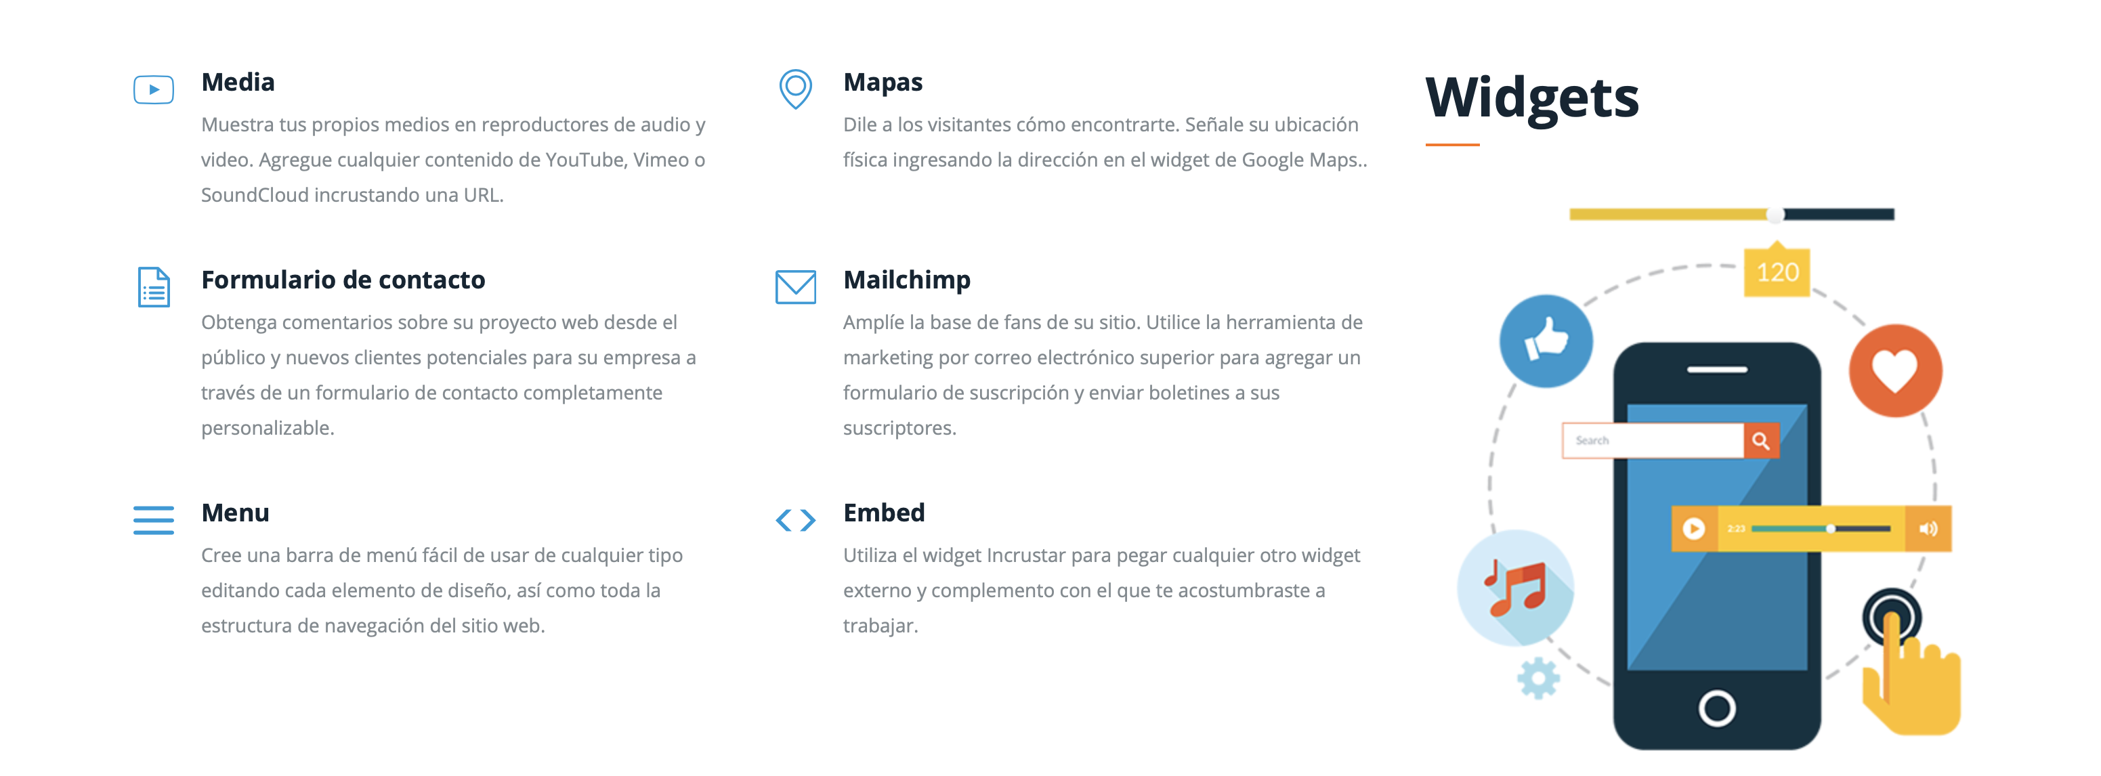Click the Widgets heading
The image size is (2101, 776).
[1531, 98]
